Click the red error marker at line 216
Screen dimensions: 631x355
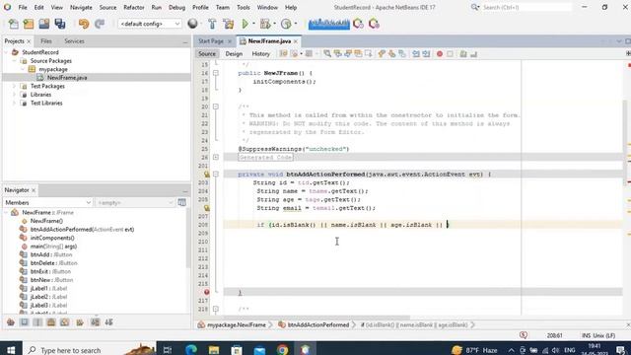tap(206, 292)
